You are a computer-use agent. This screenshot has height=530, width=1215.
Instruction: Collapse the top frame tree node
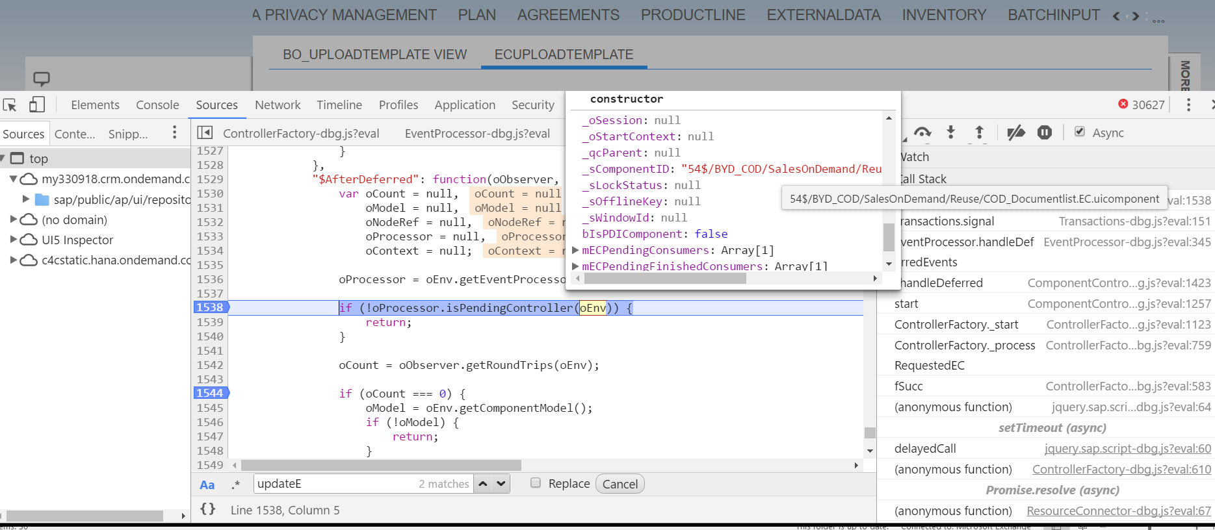tap(3, 158)
